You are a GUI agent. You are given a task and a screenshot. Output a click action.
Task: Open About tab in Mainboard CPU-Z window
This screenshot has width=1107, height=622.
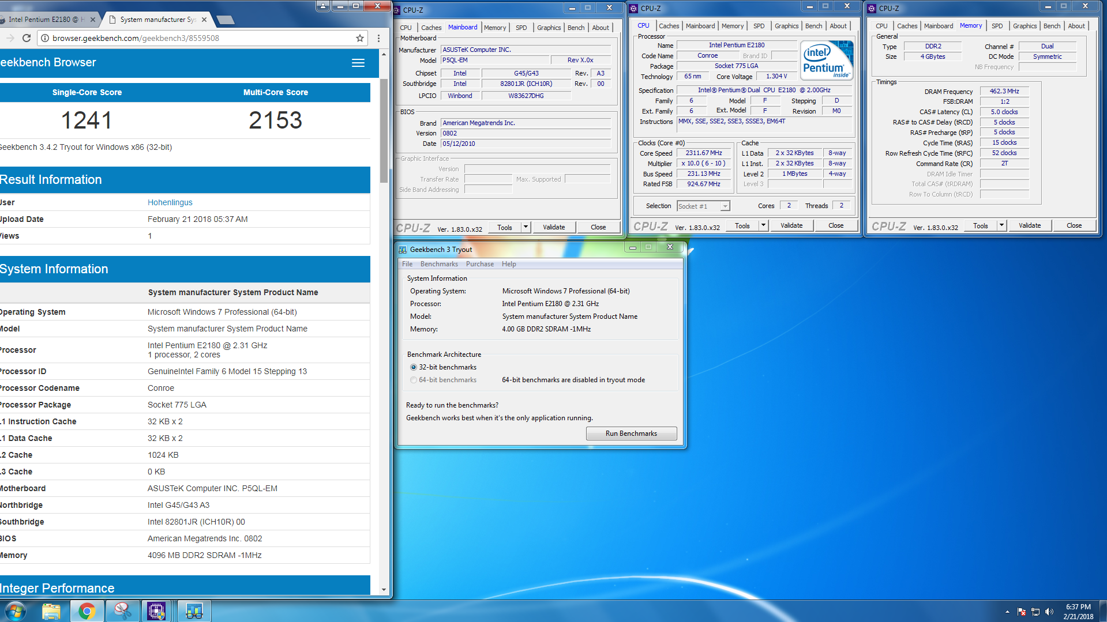600,28
